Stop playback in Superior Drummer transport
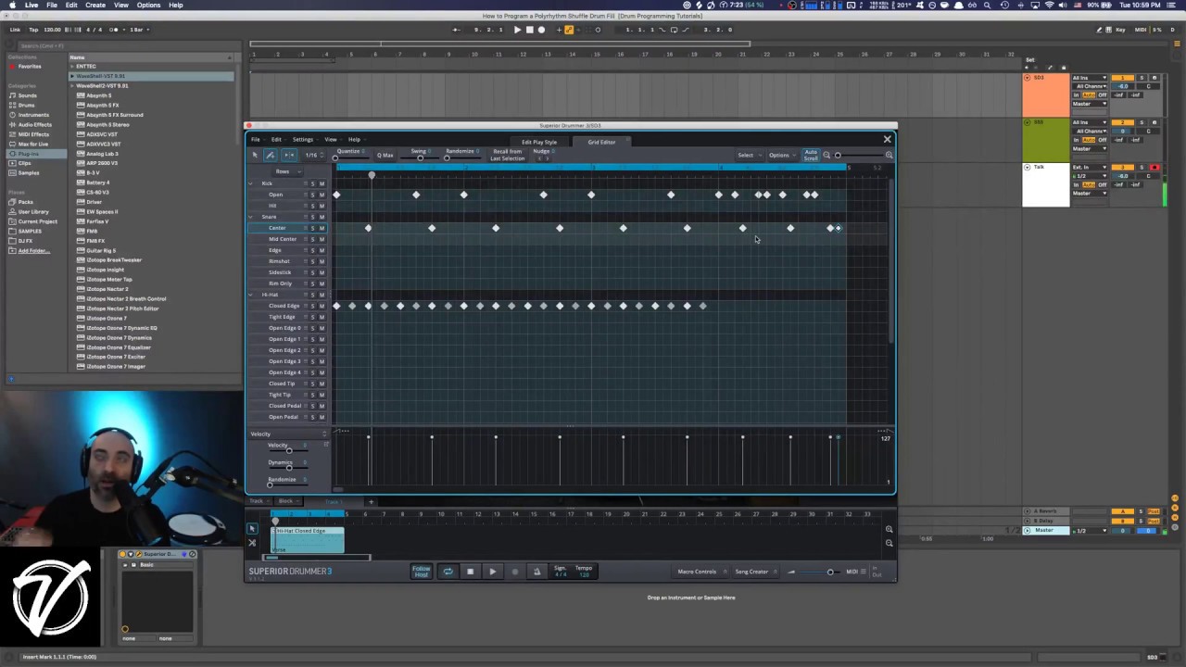 [x=470, y=572]
